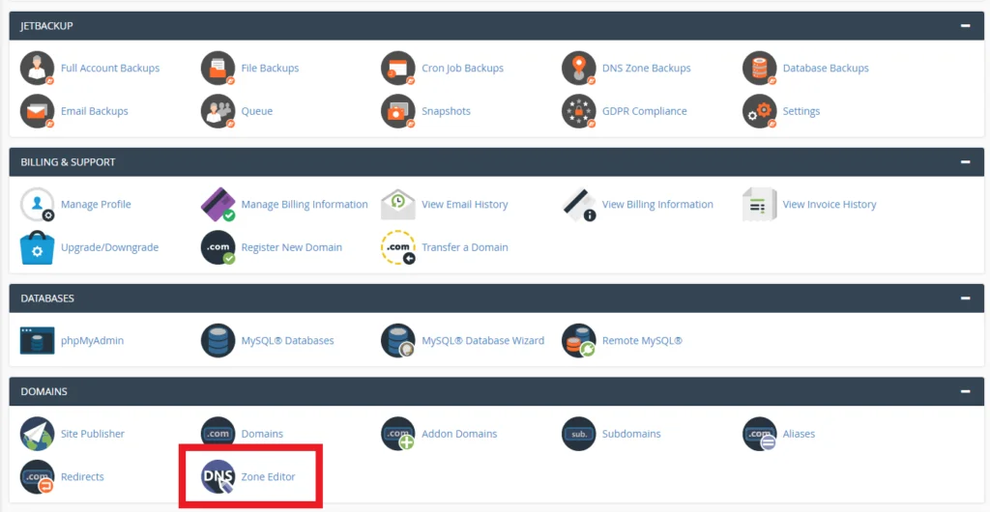The width and height of the screenshot is (990, 512).
Task: Open the Full Account Backups link
Action: pos(110,68)
